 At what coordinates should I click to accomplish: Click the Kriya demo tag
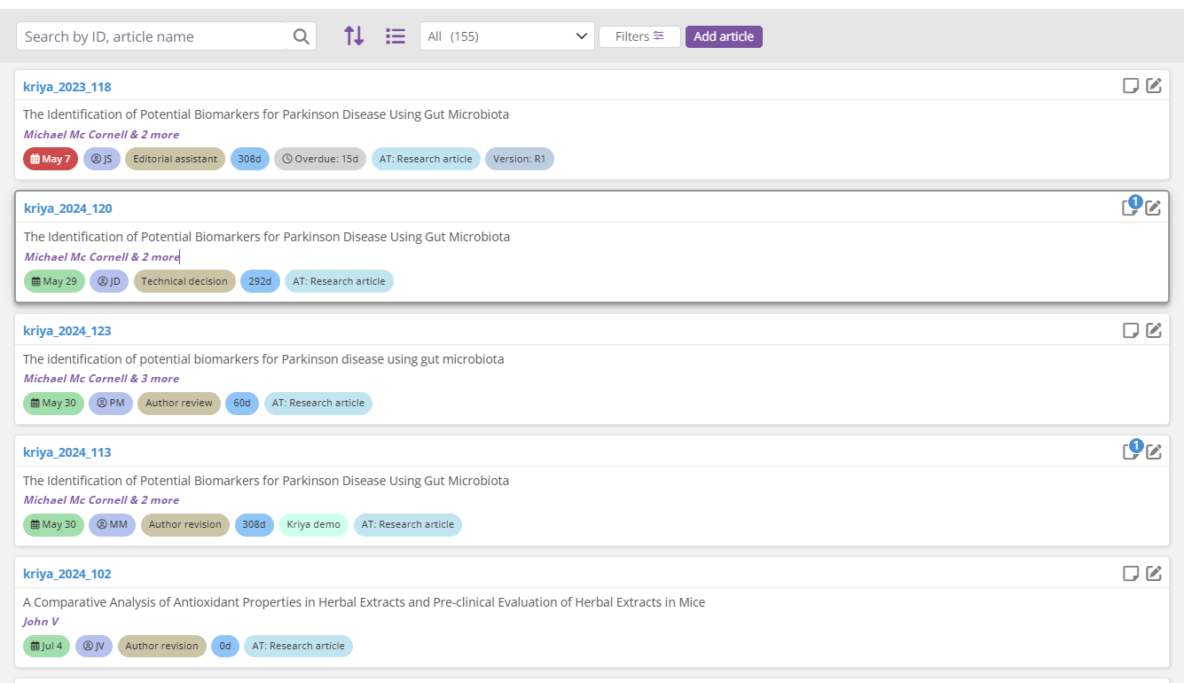pos(314,524)
